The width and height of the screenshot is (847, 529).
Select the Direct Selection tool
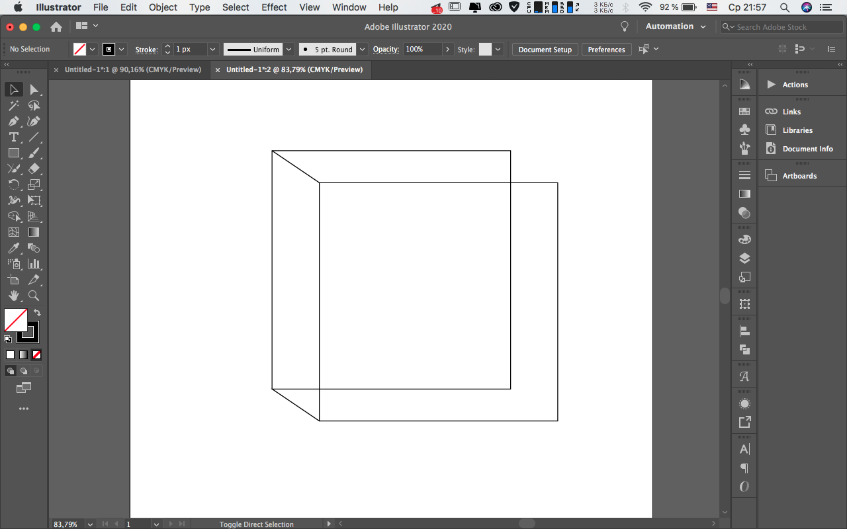(x=34, y=89)
